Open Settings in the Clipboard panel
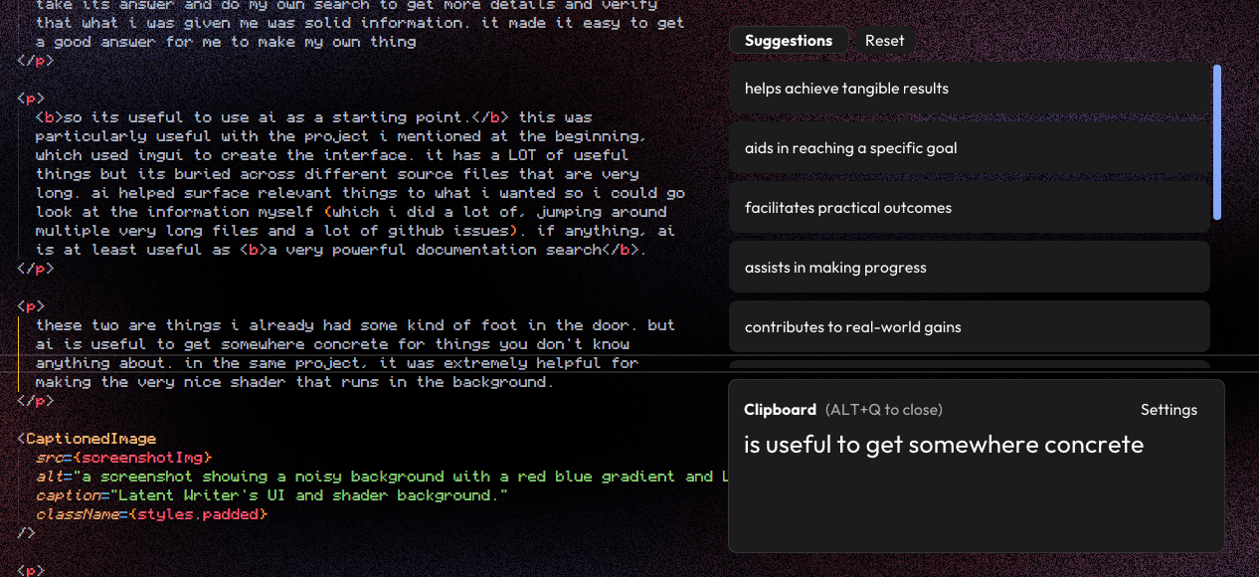Viewport: 1259px width, 577px height. pyautogui.click(x=1169, y=410)
